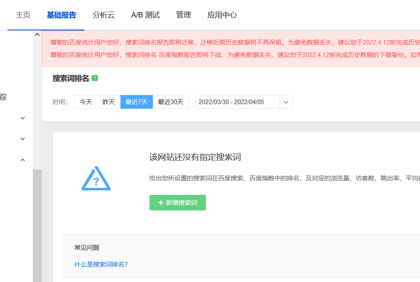Open the 什么是搜索词排名? link

pyautogui.click(x=101, y=264)
